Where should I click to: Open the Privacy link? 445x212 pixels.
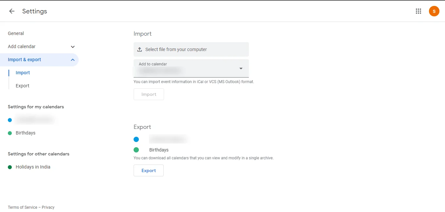tap(48, 207)
